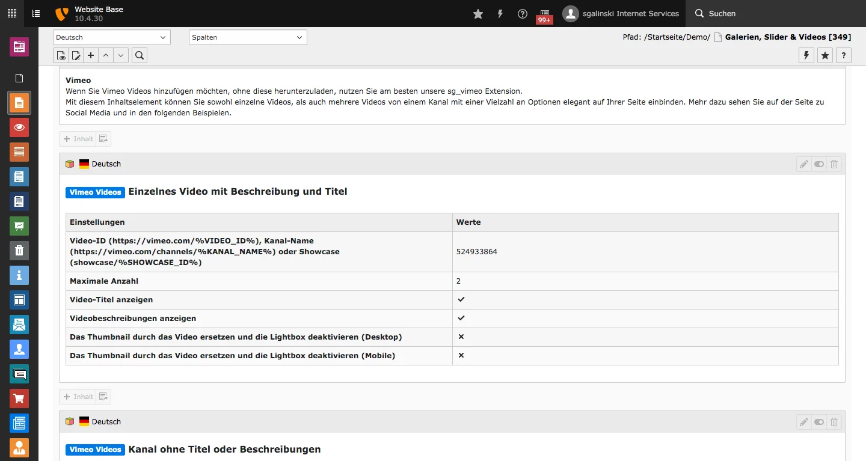Toggle visibility of the first Deutsch element

[x=819, y=163]
